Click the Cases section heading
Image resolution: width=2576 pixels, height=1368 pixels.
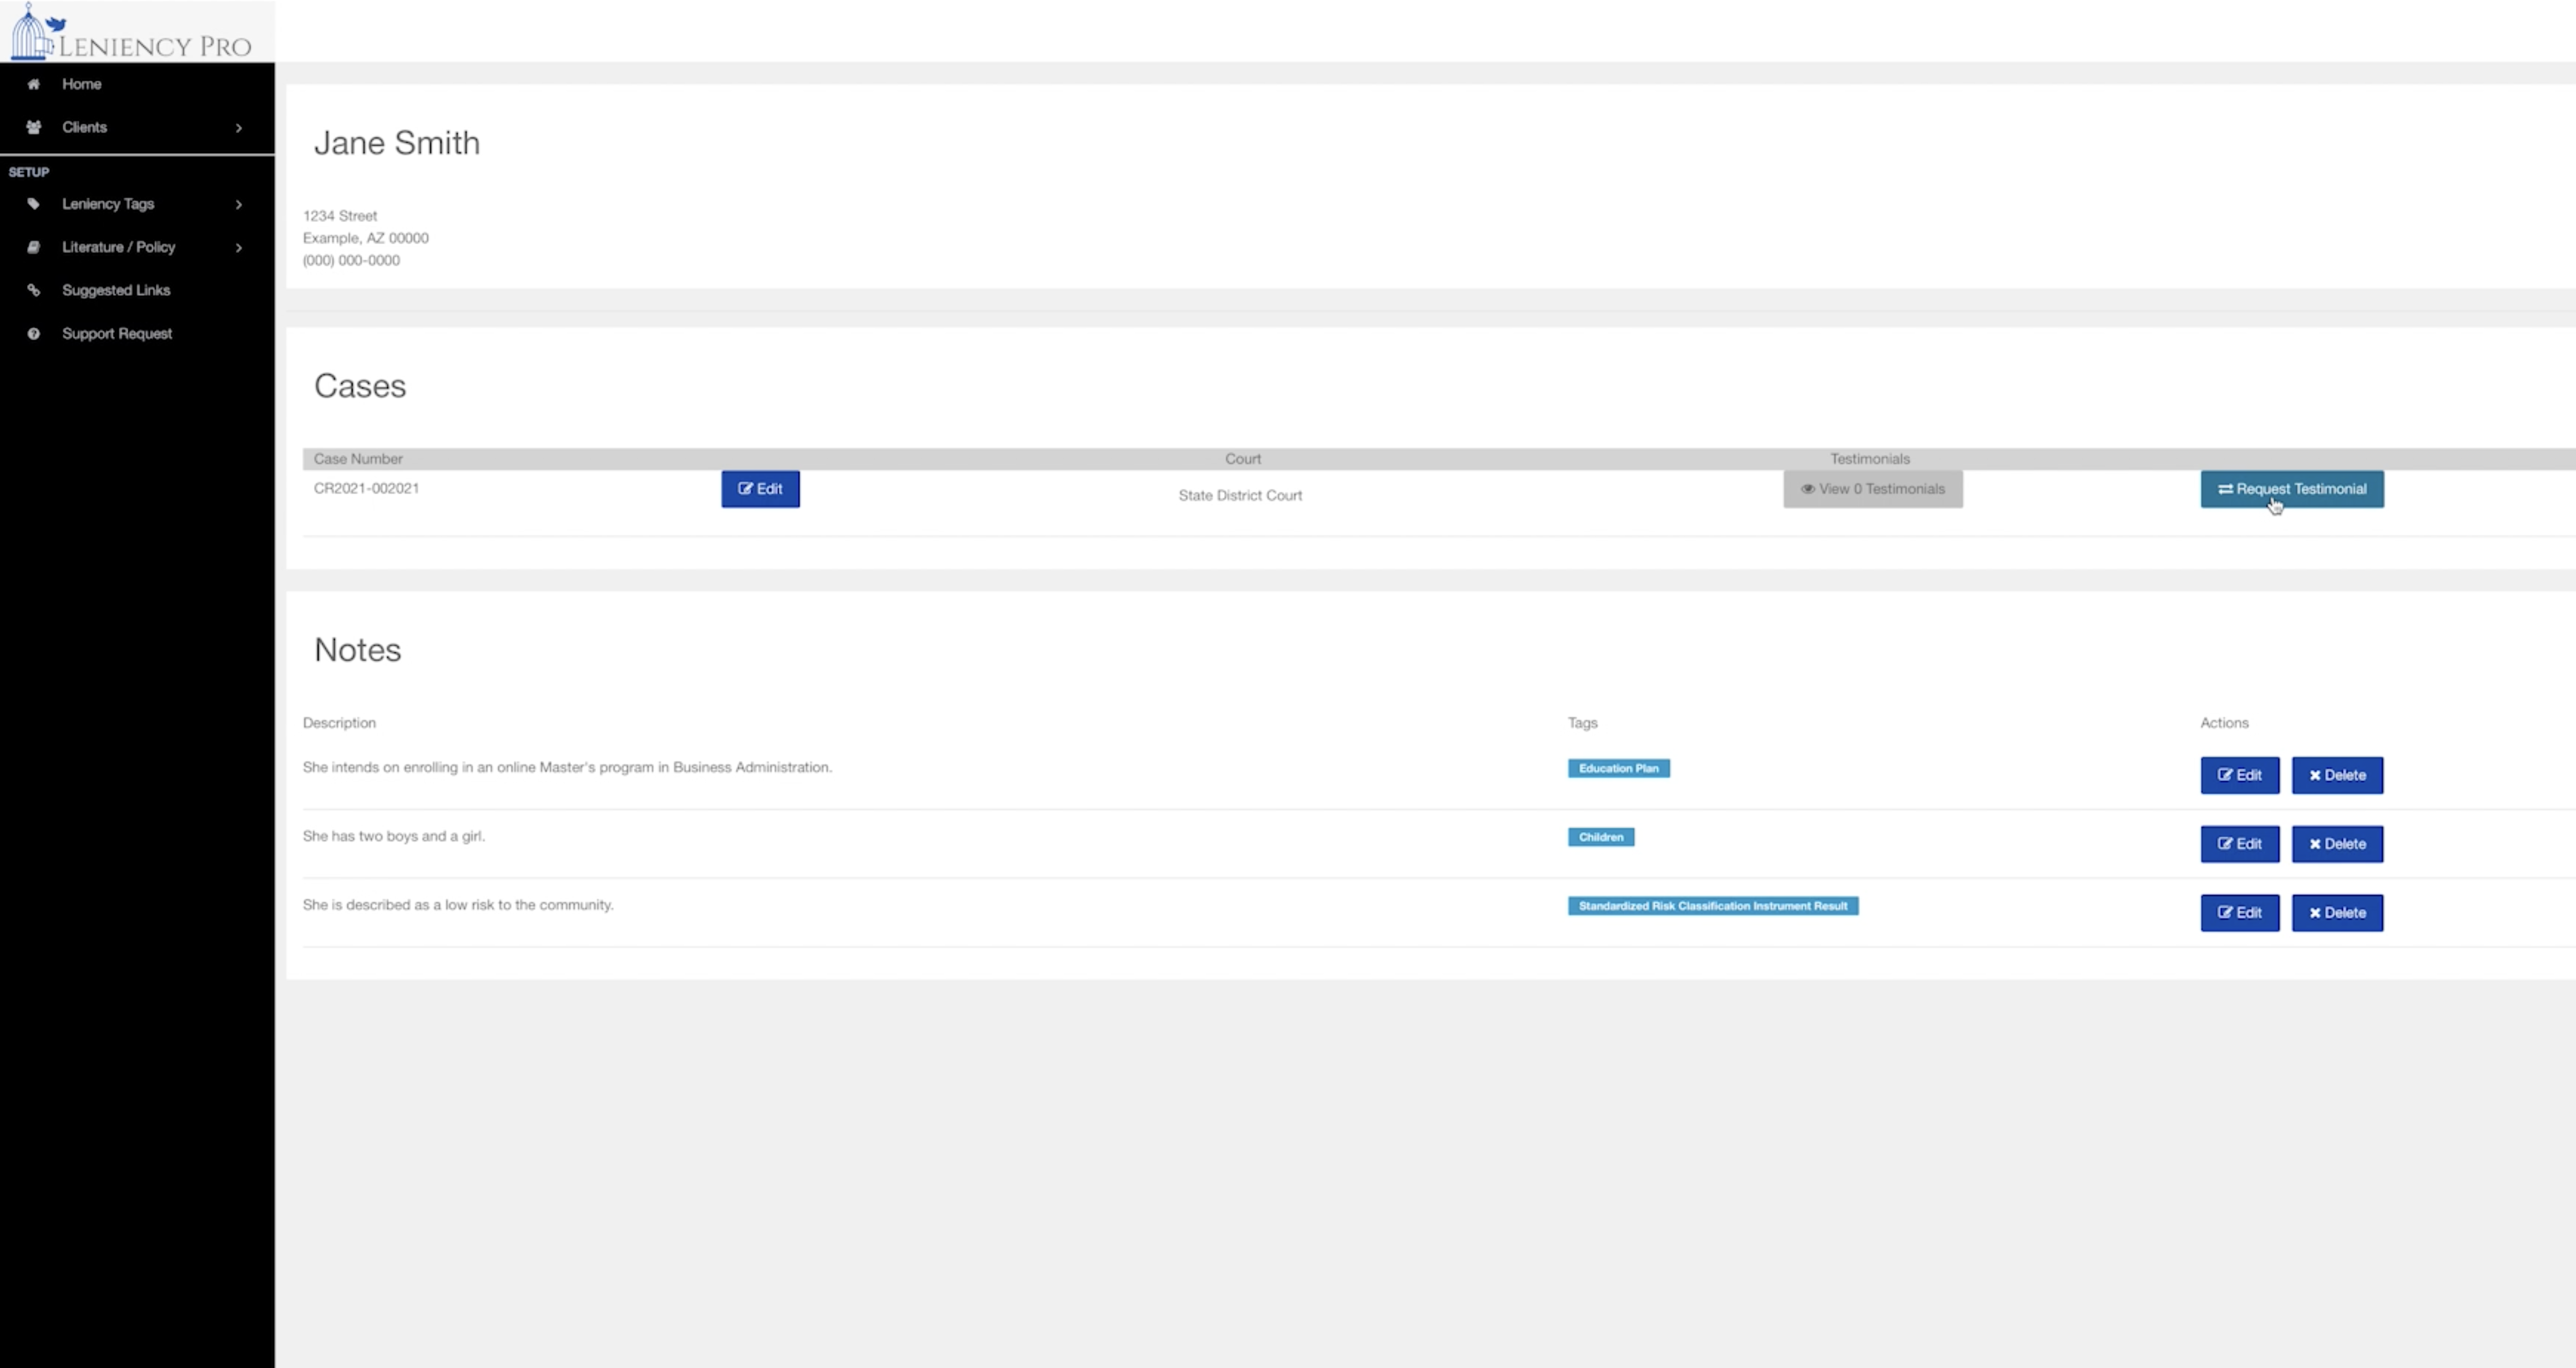click(x=360, y=386)
